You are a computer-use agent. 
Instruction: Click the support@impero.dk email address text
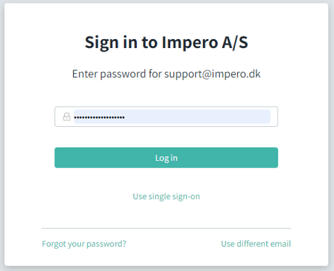pyautogui.click(x=213, y=74)
